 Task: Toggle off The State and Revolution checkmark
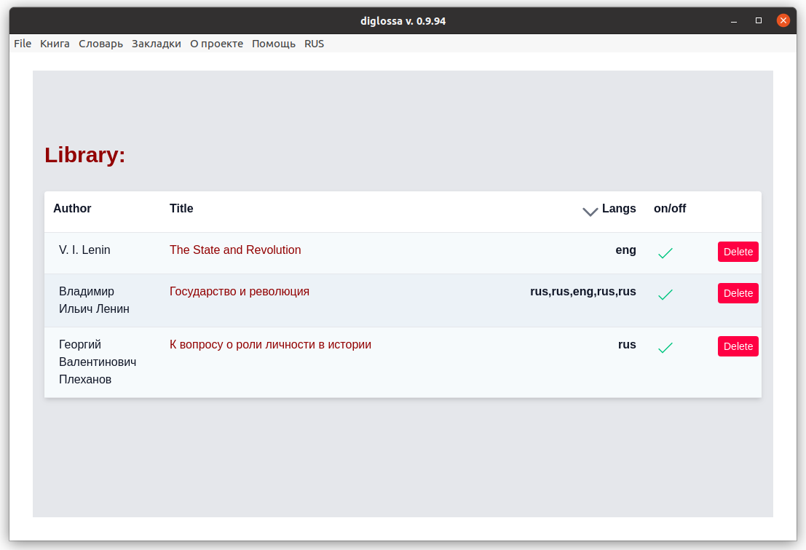pos(665,252)
